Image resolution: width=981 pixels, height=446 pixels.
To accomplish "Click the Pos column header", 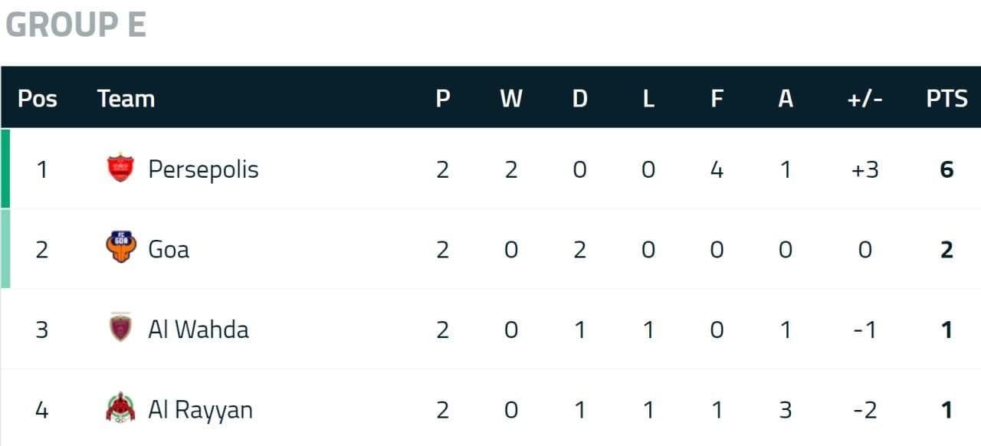I will click(x=37, y=98).
